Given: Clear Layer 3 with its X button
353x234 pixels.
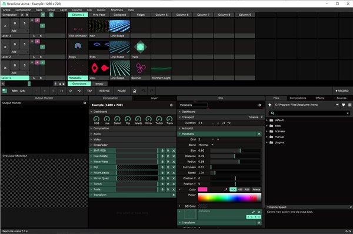Looking at the screenshot, I should tap(5, 26).
